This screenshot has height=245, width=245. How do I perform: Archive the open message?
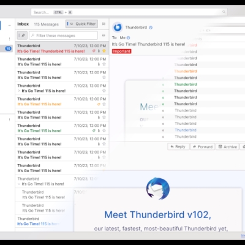(x=227, y=146)
